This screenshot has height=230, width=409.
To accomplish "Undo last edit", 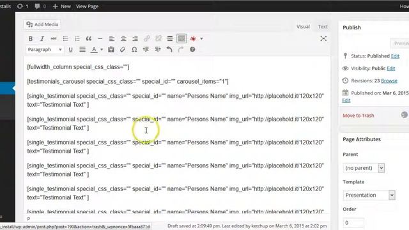I will (x=169, y=49).
